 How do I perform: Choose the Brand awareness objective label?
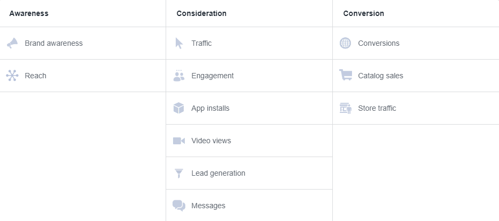(x=54, y=43)
